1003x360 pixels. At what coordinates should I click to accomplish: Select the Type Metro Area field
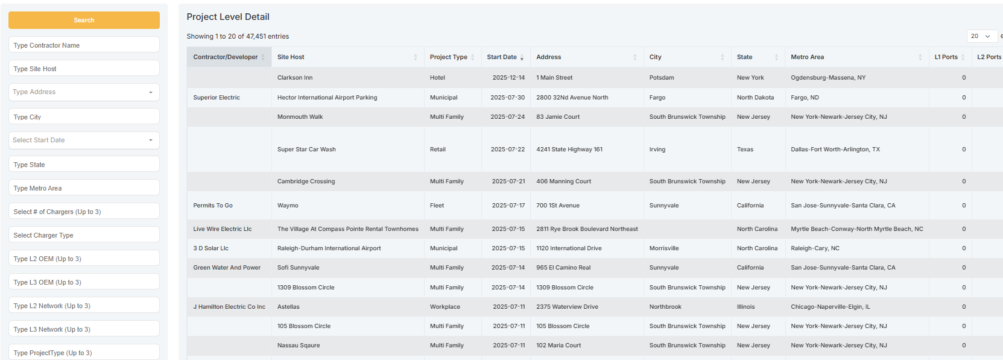84,188
